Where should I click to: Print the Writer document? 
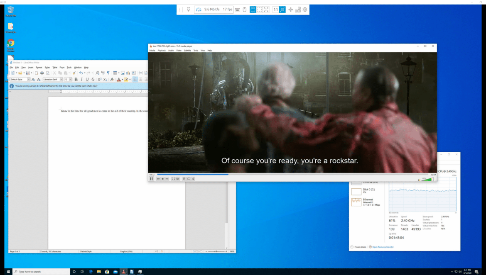click(42, 73)
